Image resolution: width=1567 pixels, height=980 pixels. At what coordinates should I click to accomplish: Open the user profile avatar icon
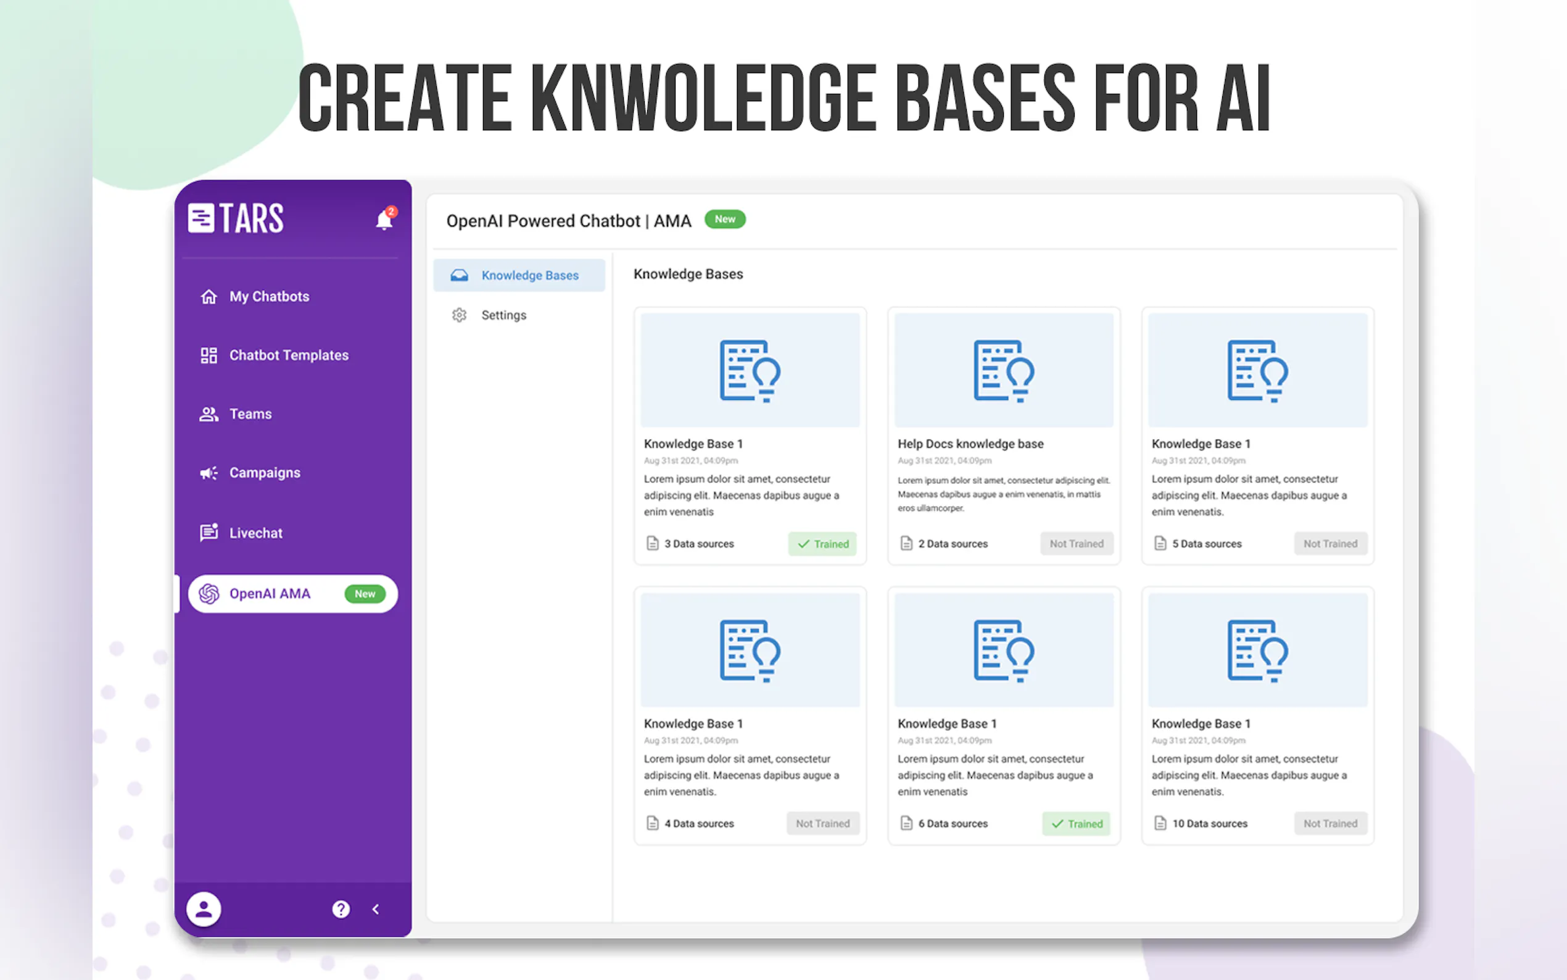click(204, 908)
